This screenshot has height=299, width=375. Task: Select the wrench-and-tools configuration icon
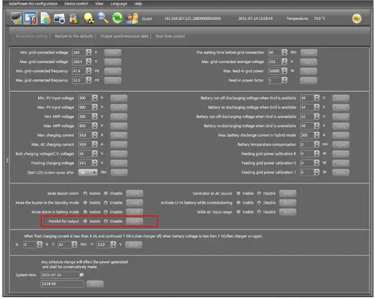(31, 18)
